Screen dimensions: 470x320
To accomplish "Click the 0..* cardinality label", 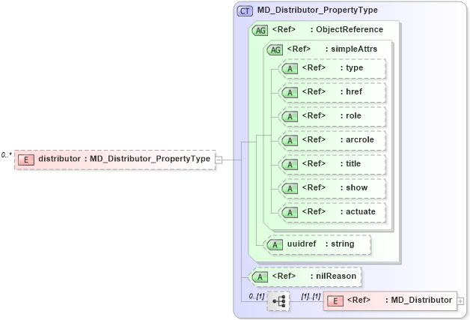I will (6, 155).
